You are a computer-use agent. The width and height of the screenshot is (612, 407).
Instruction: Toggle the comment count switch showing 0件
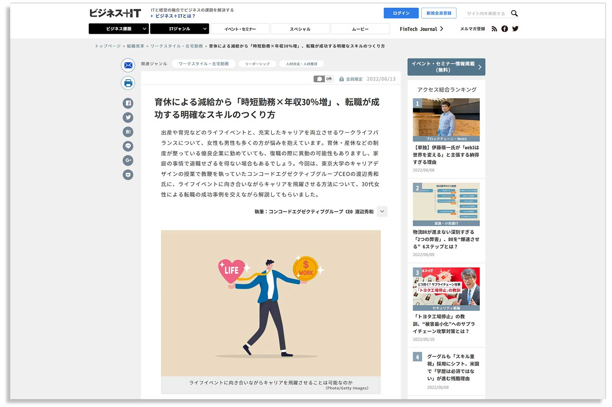tap(319, 79)
